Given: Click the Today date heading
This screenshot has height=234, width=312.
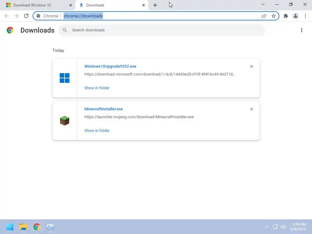Looking at the screenshot, I should pyautogui.click(x=58, y=50).
